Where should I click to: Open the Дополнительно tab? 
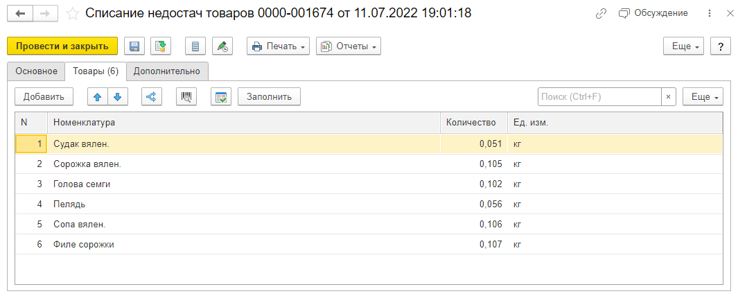point(167,71)
